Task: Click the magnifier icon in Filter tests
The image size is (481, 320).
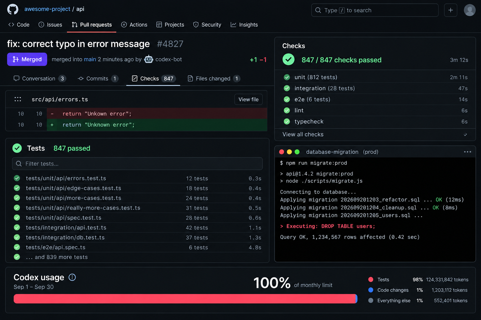Action: pos(19,164)
